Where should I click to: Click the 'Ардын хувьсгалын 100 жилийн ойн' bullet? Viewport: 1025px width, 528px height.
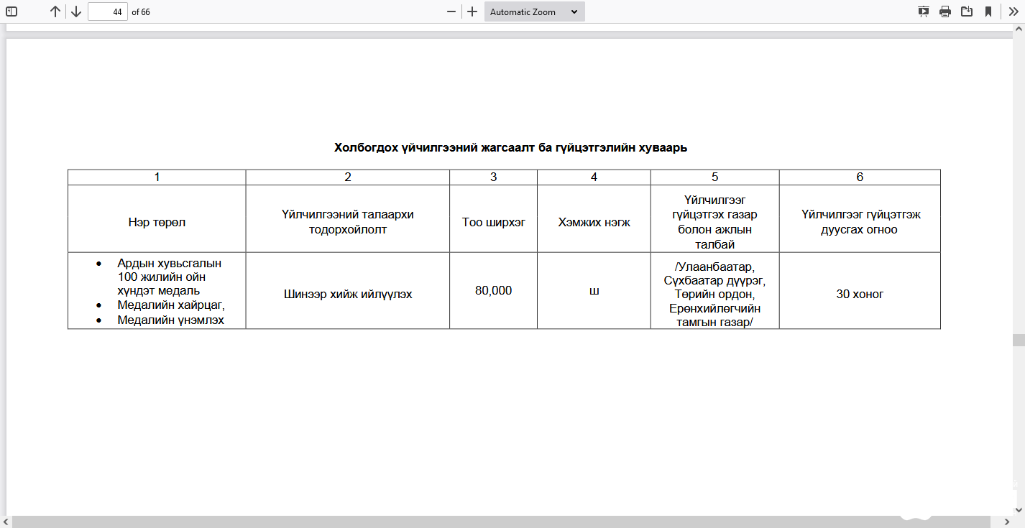(x=169, y=269)
